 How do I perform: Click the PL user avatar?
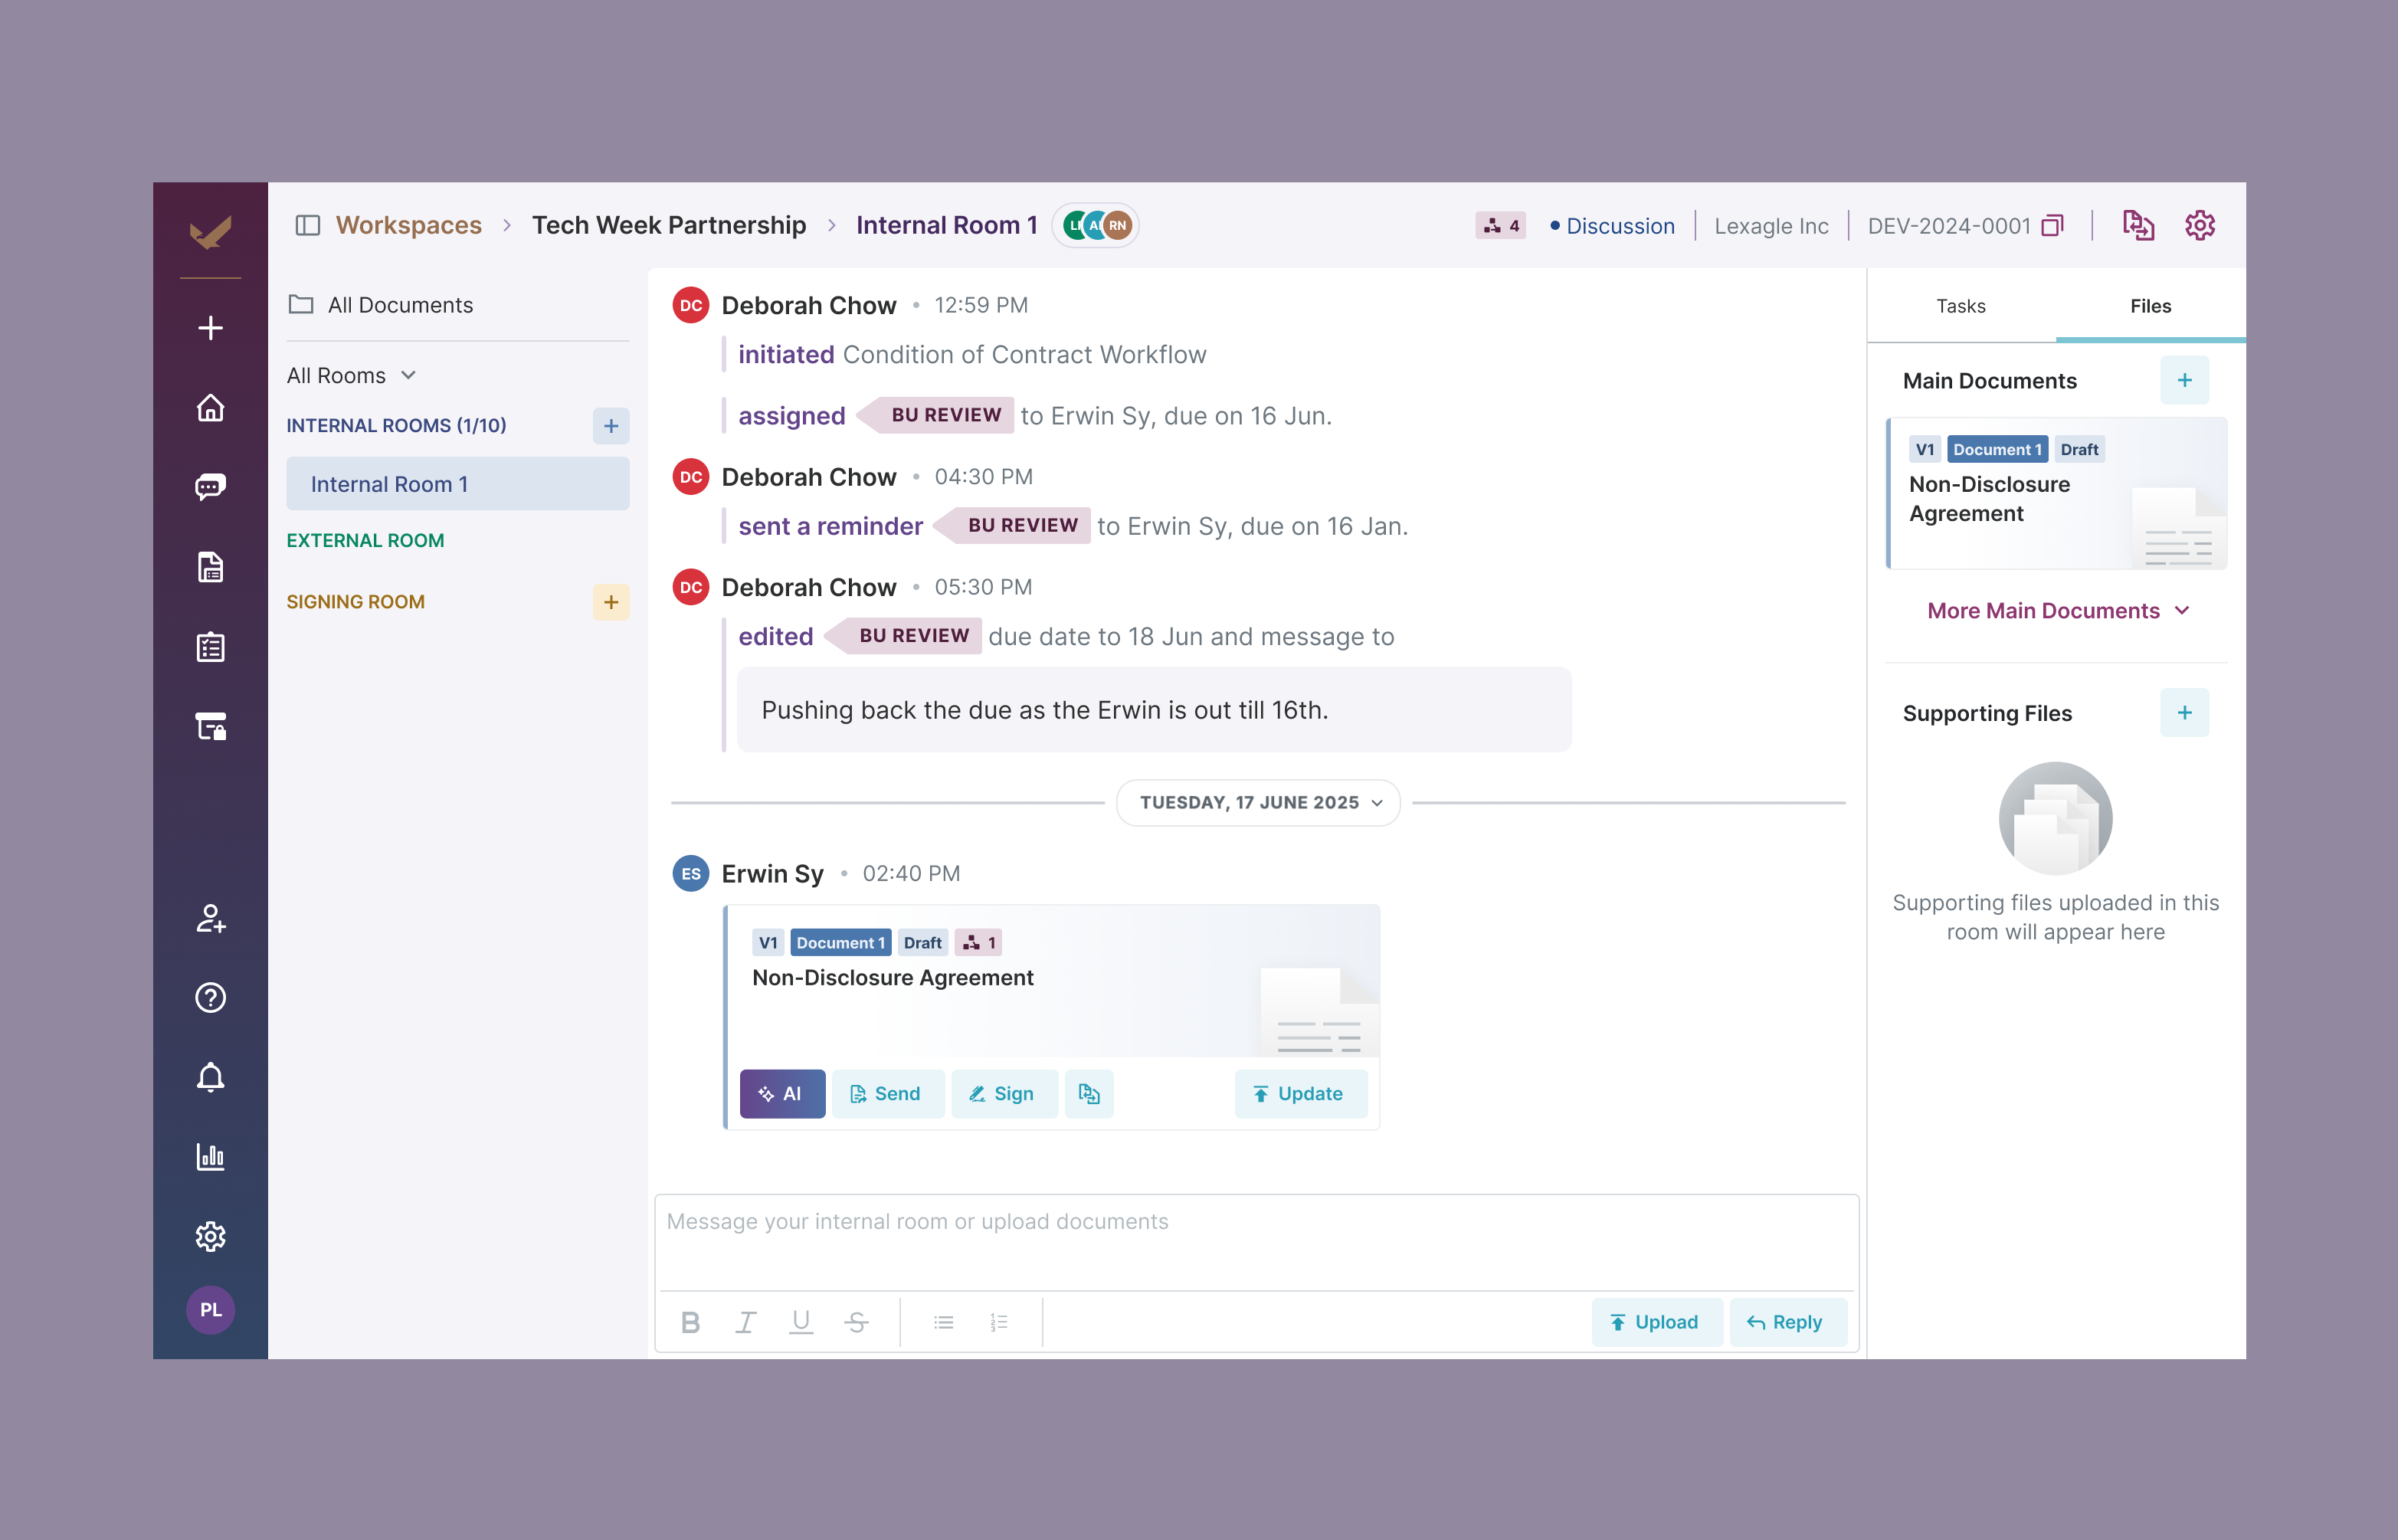pos(210,1310)
